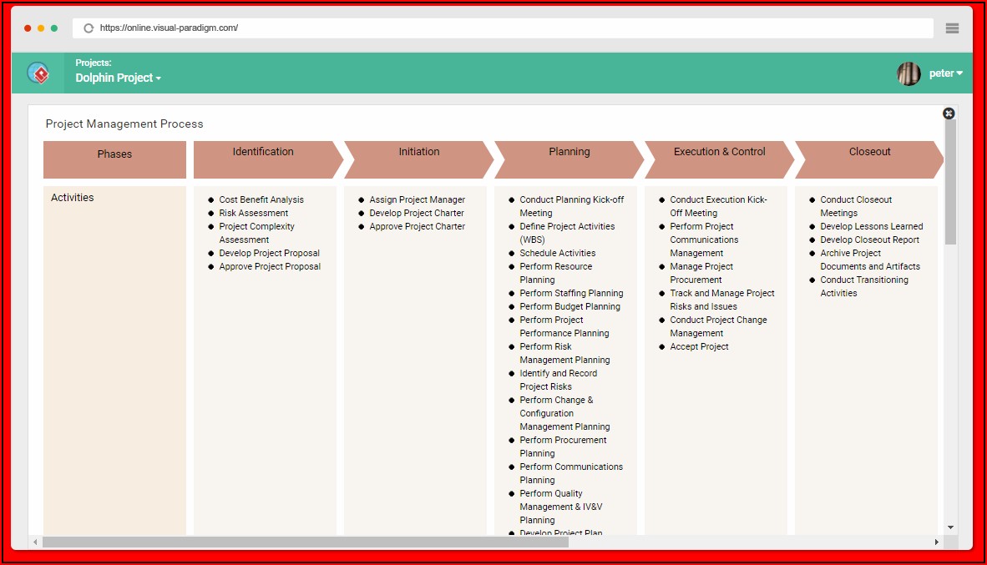Open the Develop Project Charter activity
This screenshot has width=987, height=565.
tap(417, 213)
